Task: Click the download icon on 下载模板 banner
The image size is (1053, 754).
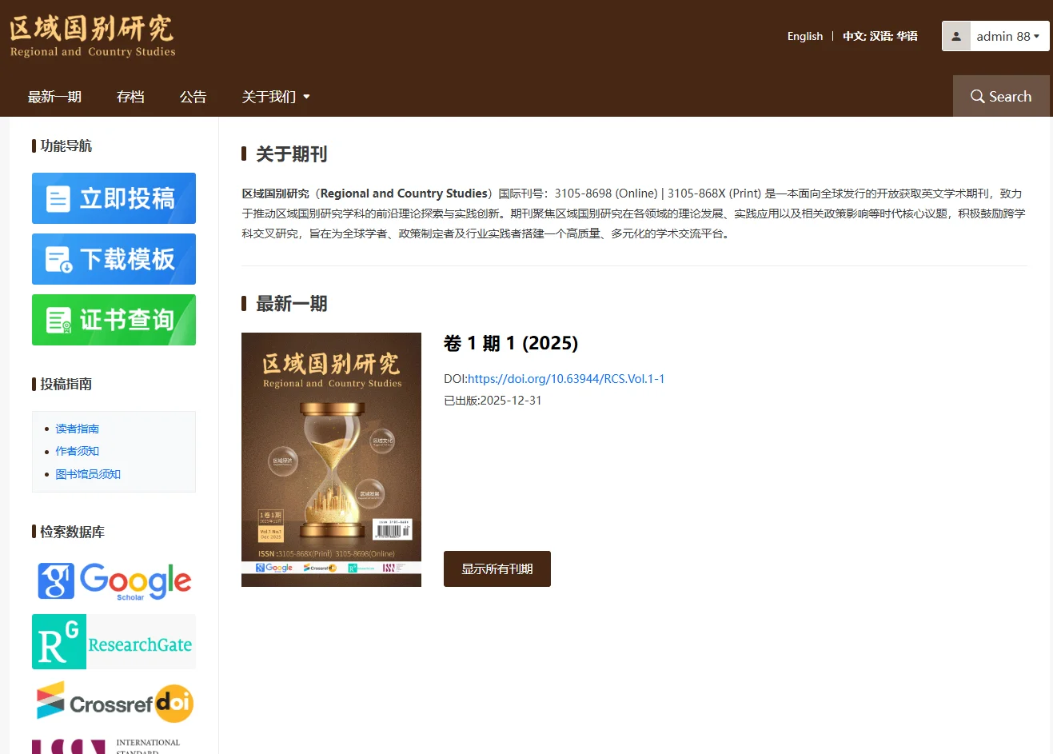Action: (58, 259)
